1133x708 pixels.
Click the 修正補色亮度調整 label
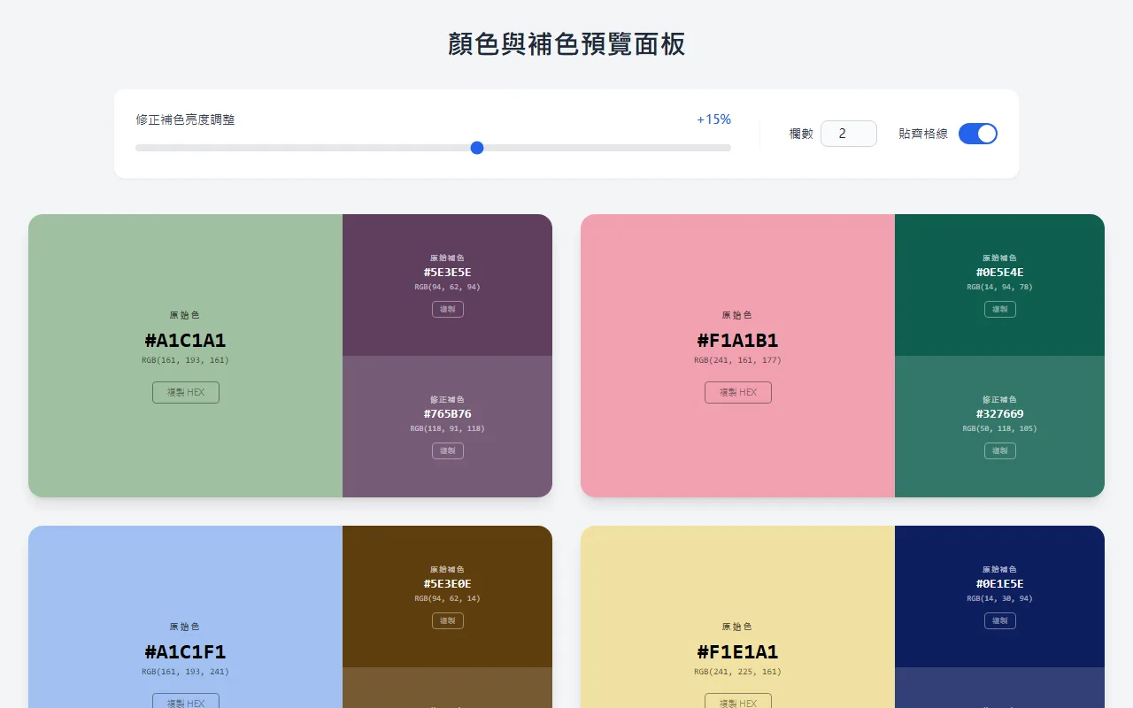[186, 119]
